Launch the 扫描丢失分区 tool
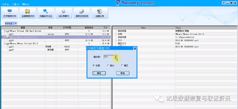238x109 pixels. pyautogui.click(x=46, y=13)
